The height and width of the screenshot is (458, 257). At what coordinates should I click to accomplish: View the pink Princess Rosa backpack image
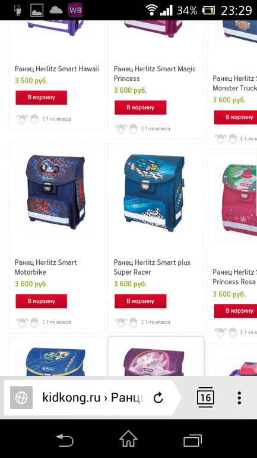(240, 202)
